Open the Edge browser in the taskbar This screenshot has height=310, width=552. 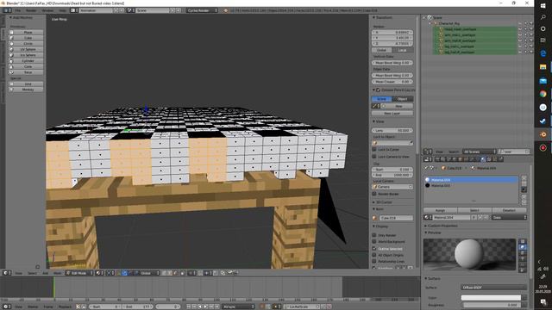pos(543,53)
